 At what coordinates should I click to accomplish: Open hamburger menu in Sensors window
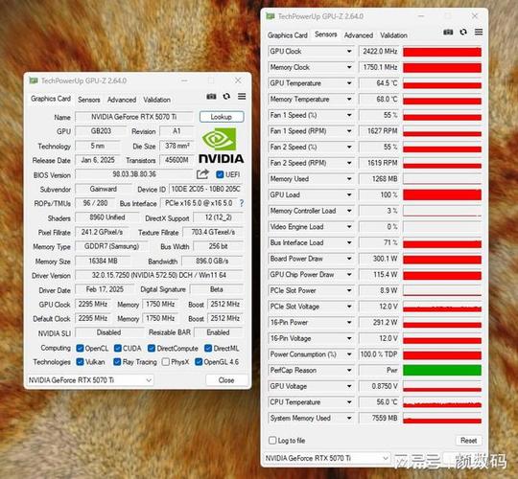(x=479, y=32)
